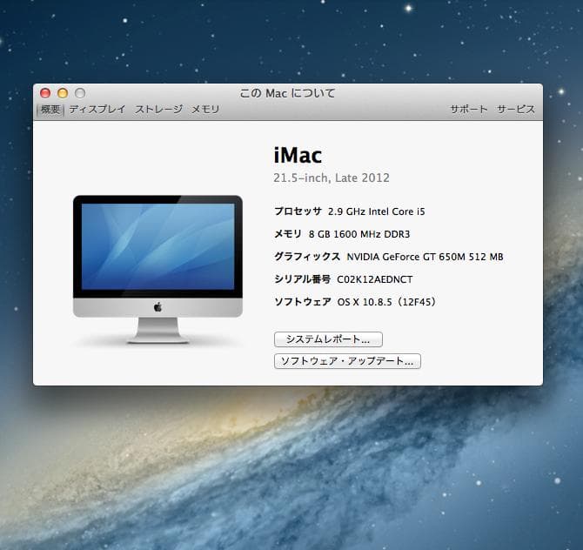
Task: Click the シリアル番号 label
Action: (x=302, y=279)
